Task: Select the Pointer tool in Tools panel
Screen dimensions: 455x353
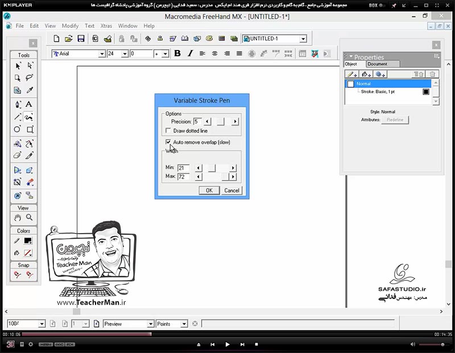Action: [x=18, y=66]
